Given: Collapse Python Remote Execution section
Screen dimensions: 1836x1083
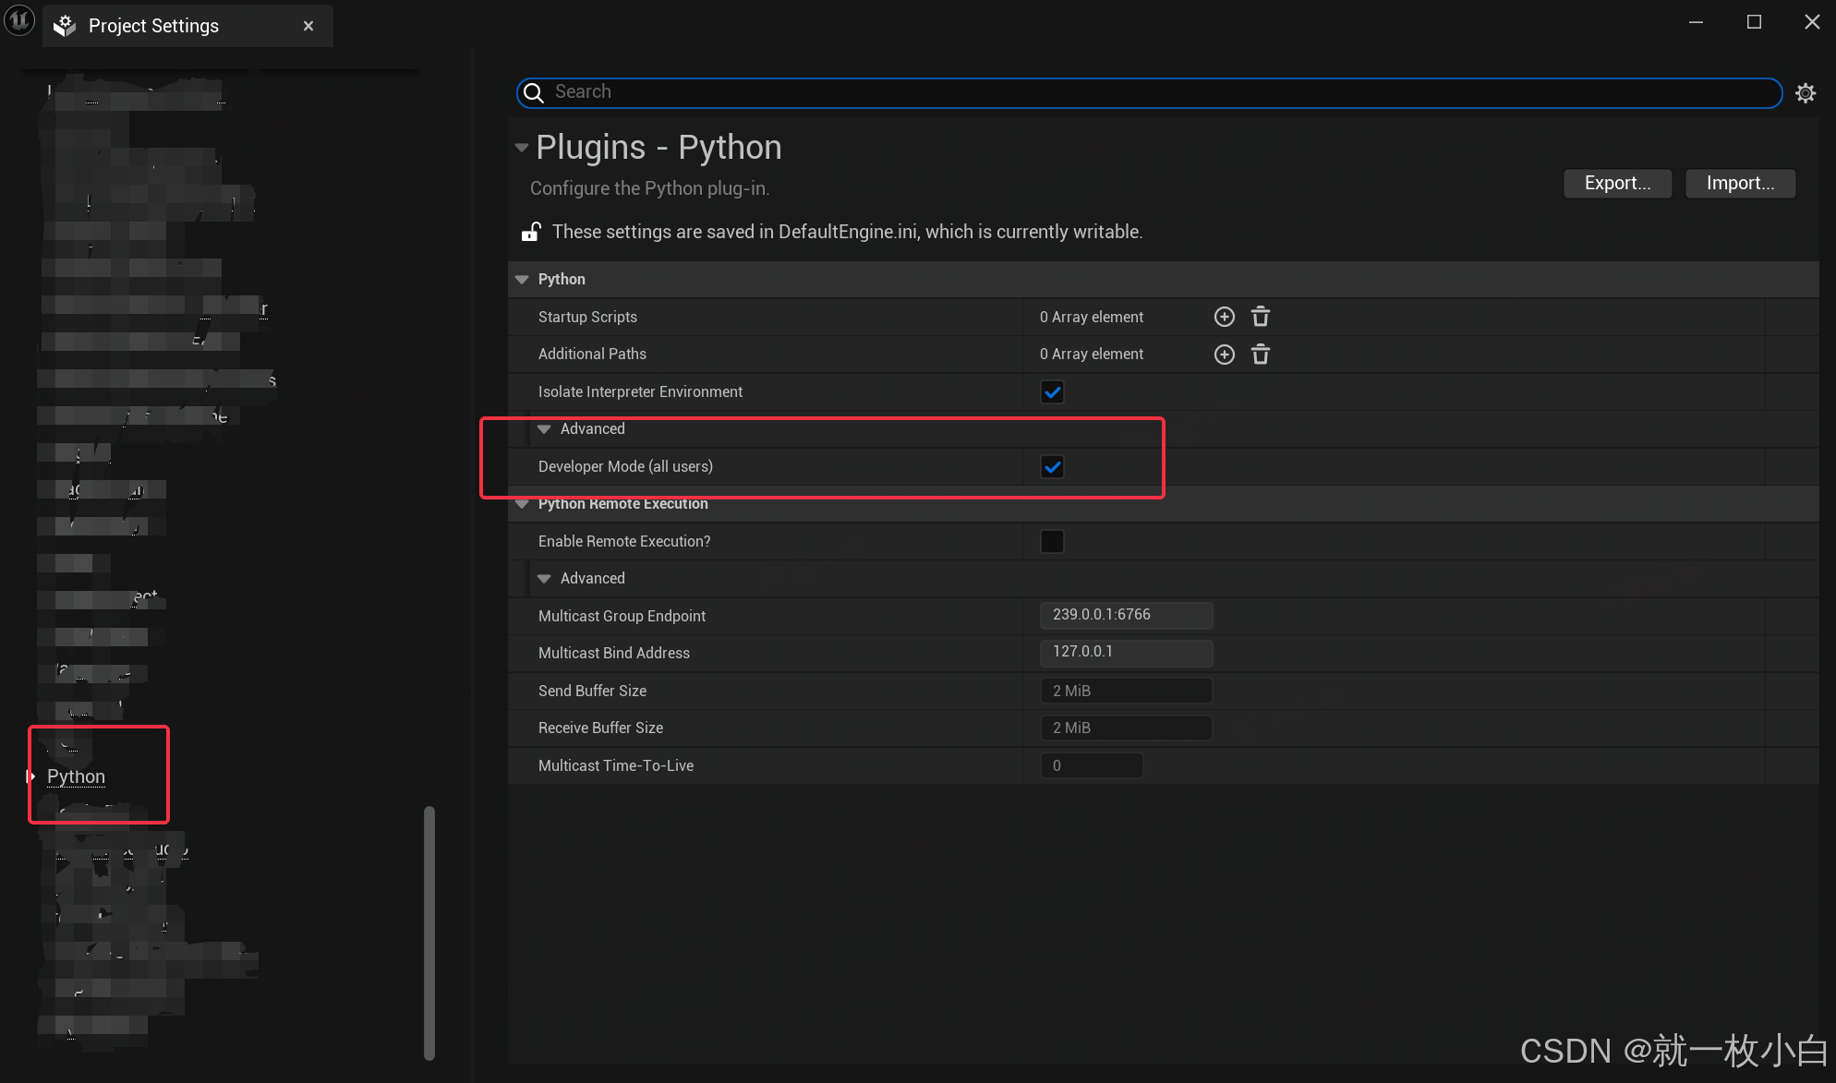Looking at the screenshot, I should [522, 504].
